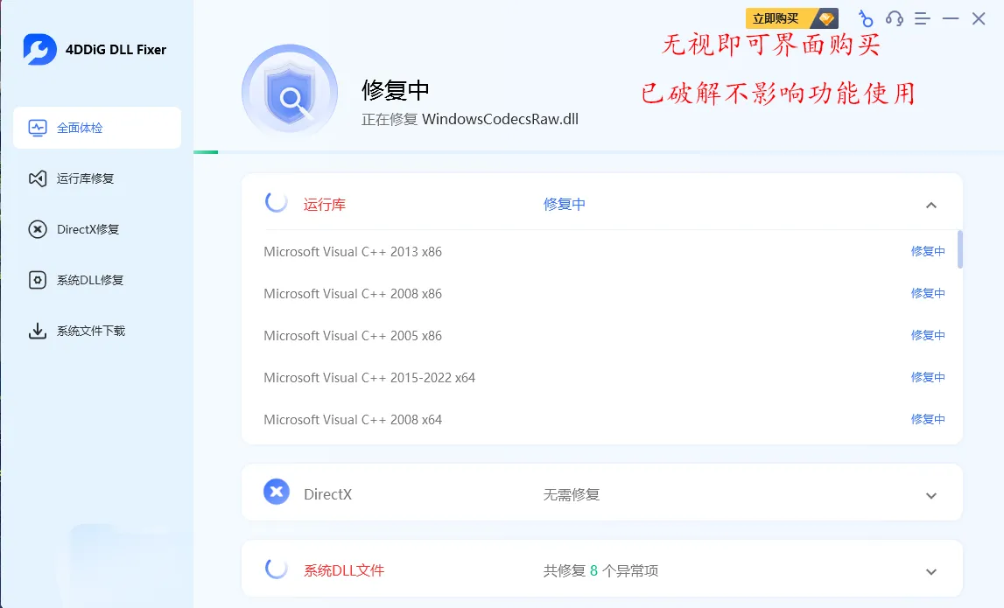Click the 全面体检 monitor icon
The width and height of the screenshot is (1004, 608).
(x=37, y=128)
